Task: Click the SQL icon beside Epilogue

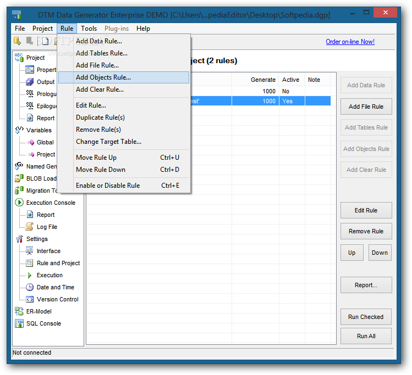Action: click(x=30, y=105)
